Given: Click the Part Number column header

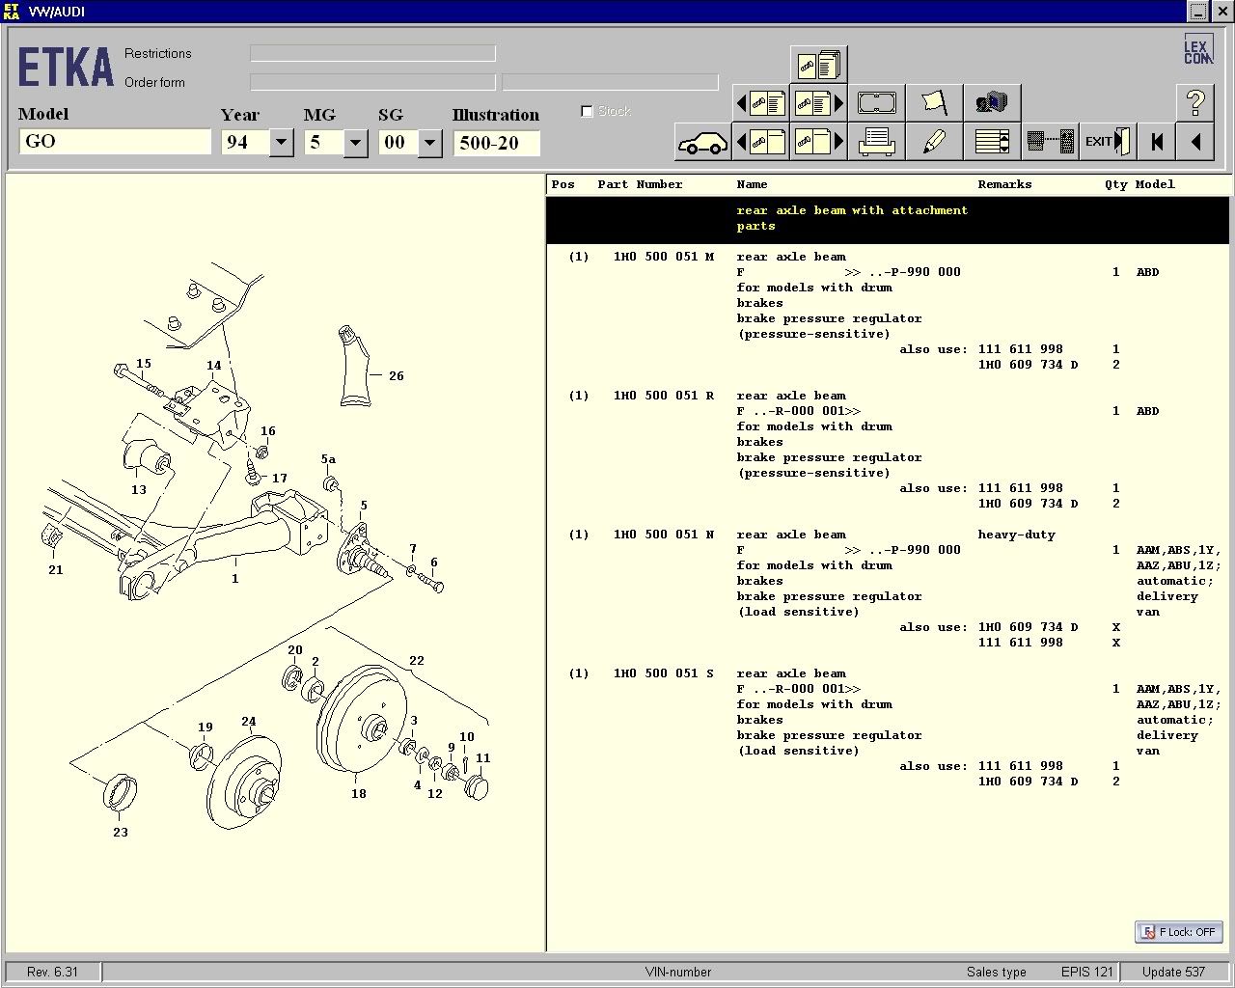Looking at the screenshot, I should point(640,184).
